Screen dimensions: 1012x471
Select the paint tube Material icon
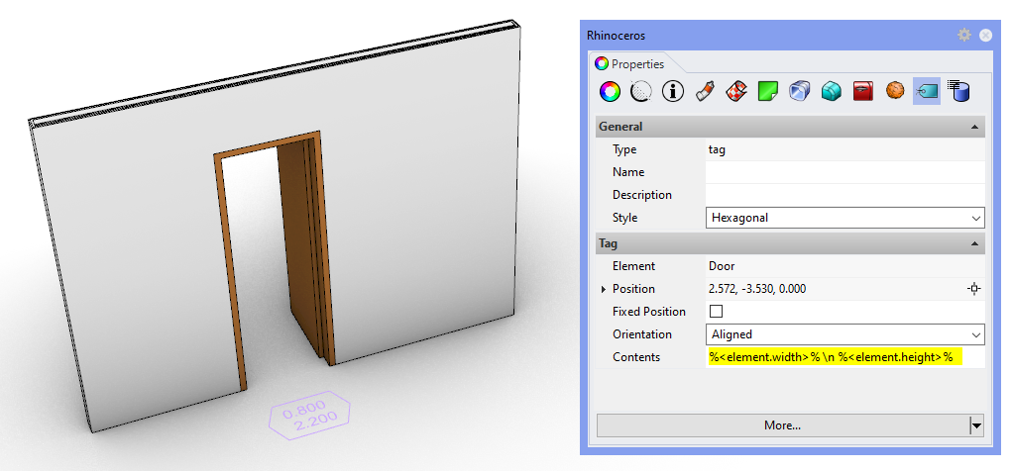705,92
